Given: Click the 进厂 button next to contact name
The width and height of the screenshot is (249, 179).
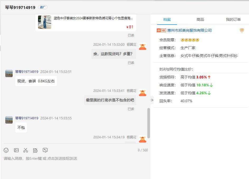Looking at the screenshot, I should pos(43,7).
